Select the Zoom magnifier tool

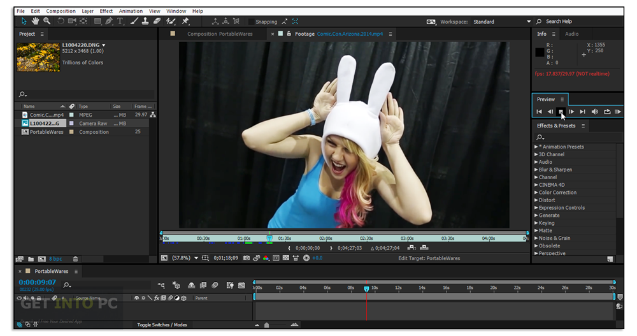coord(47,22)
